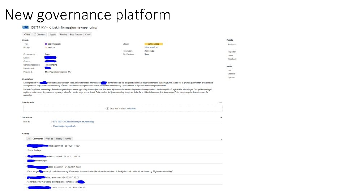Collapse the comment dated 24.10.2017 10:24

point(26,167)
